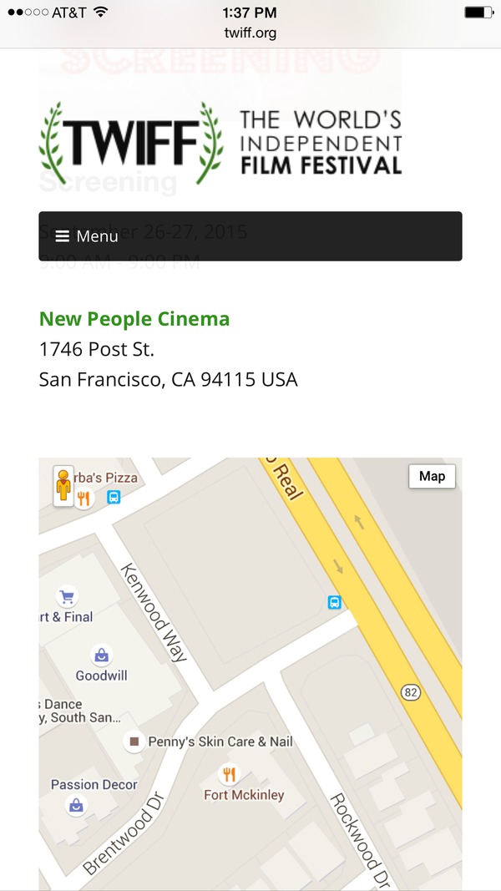Open the hamburger Menu icon
This screenshot has width=501, height=891.
63,236
